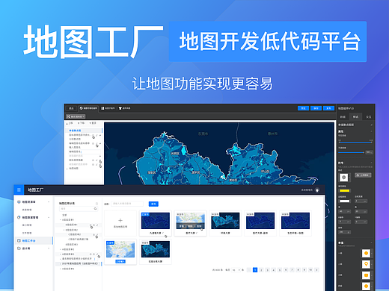This screenshot has height=291, width=389.
Task: Collapse the 属性 section in properties panel
Action: coord(371,131)
